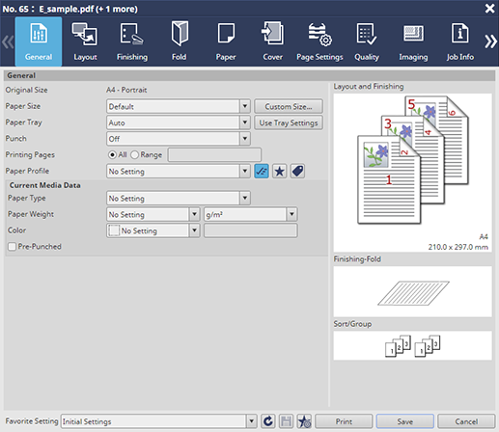The height and width of the screenshot is (432, 499).
Task: Select the Paper tab
Action: (226, 41)
